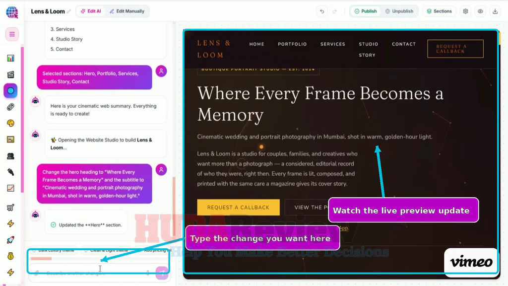
Task: Click the paperclip attach icon in chat input
Action: click(37, 273)
